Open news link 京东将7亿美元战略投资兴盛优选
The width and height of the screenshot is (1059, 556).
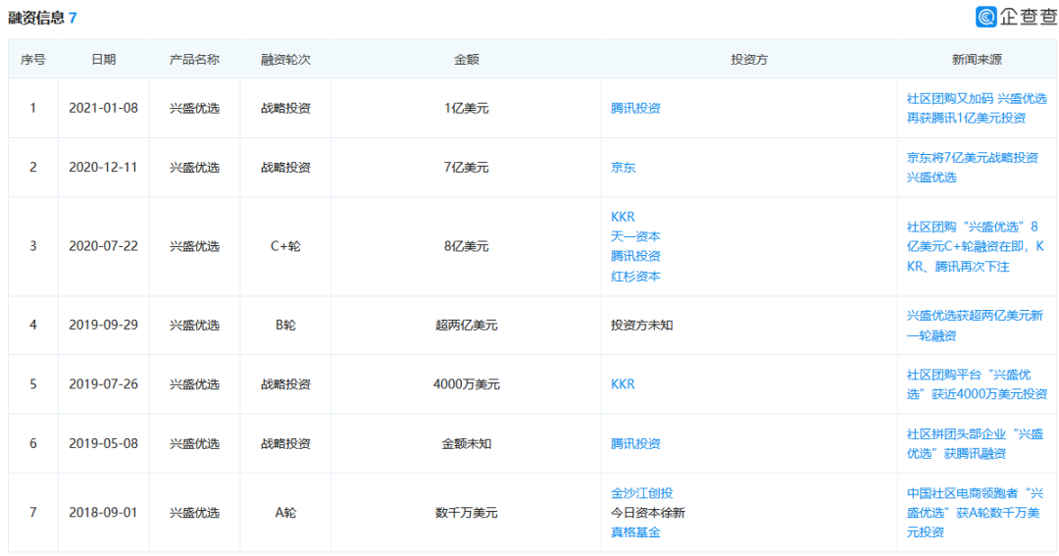(973, 168)
